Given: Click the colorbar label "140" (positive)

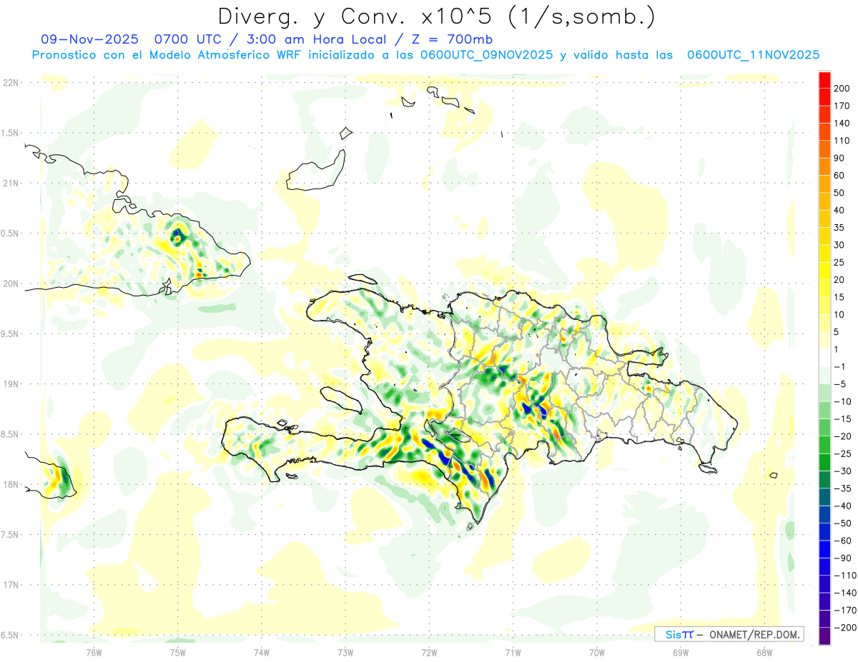Looking at the screenshot, I should pyautogui.click(x=842, y=124).
